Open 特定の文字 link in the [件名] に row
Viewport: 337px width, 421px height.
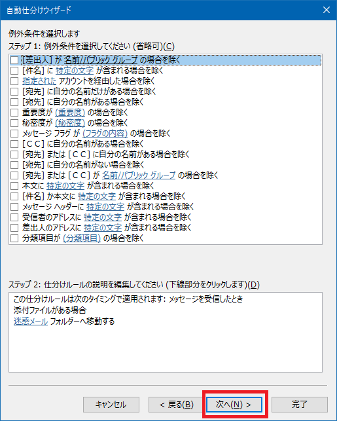coord(75,71)
